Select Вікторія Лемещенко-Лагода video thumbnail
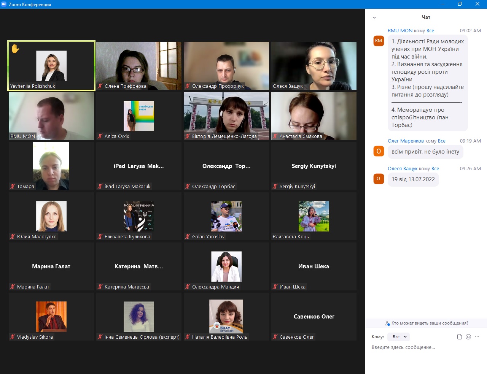 click(226, 115)
